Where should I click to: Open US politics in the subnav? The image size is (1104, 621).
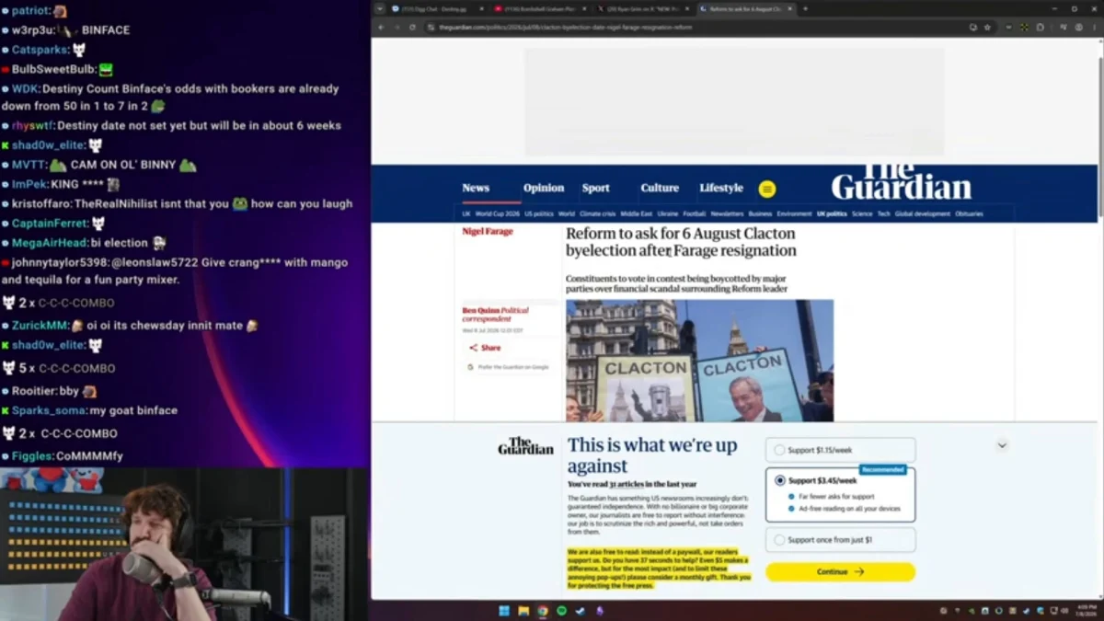[x=539, y=213]
